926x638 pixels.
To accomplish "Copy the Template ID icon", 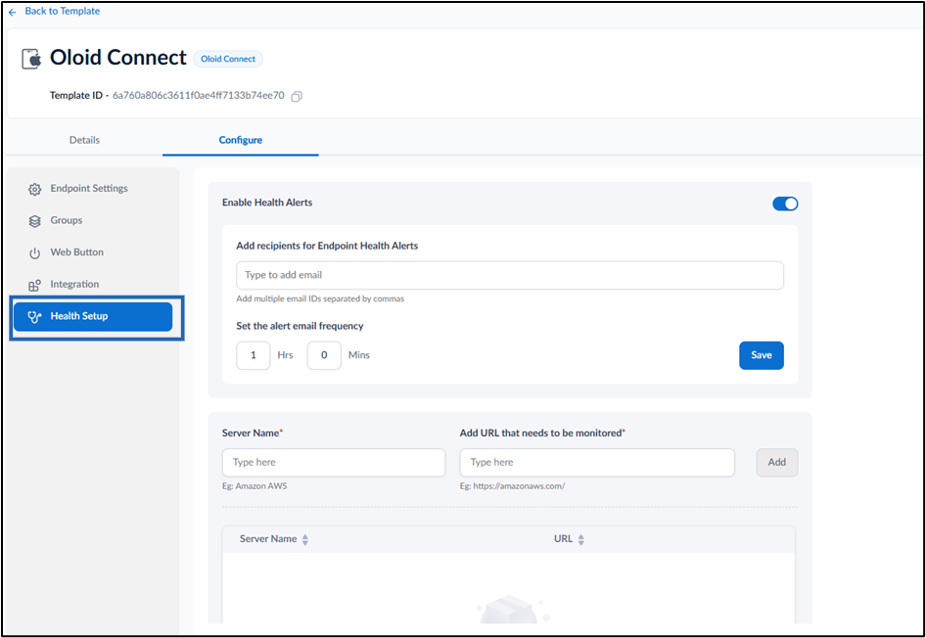I will [x=297, y=96].
